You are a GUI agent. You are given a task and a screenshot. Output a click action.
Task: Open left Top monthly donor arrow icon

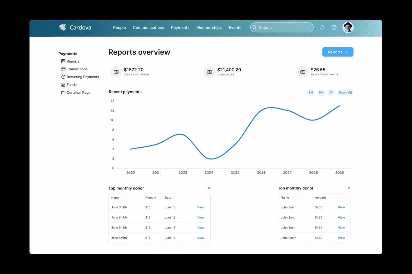[x=209, y=188]
